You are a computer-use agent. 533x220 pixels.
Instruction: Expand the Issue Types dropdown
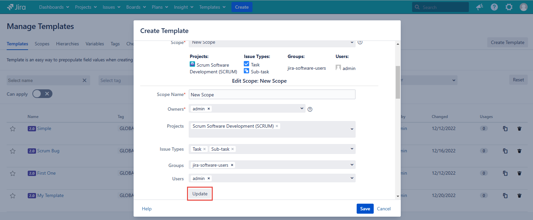[352, 149]
